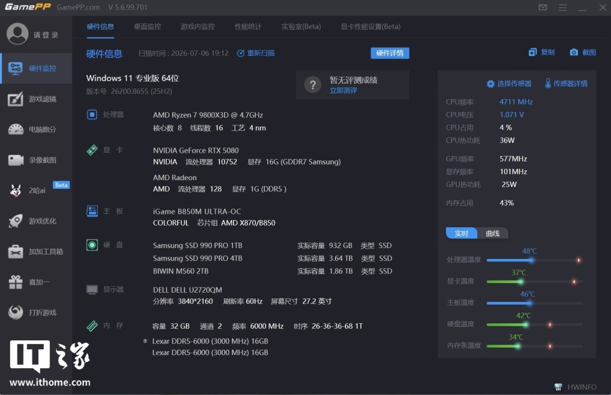The height and width of the screenshot is (395, 611).
Task: Click the user avatar login icon
Action: tap(17, 34)
